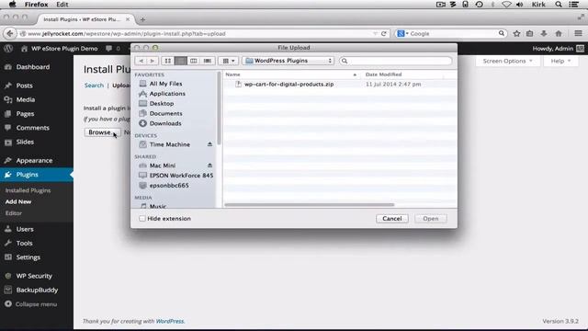Image resolution: width=588 pixels, height=331 pixels.
Task: Reload the page in Firefox
Action: pyautogui.click(x=384, y=34)
